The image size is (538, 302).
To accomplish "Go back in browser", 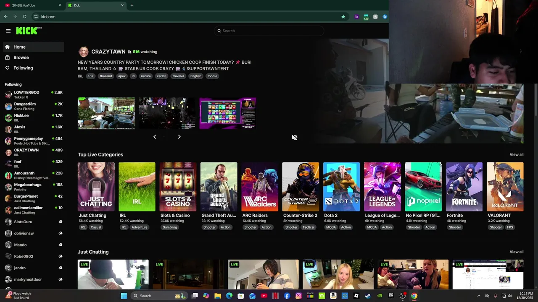I will [x=6, y=17].
